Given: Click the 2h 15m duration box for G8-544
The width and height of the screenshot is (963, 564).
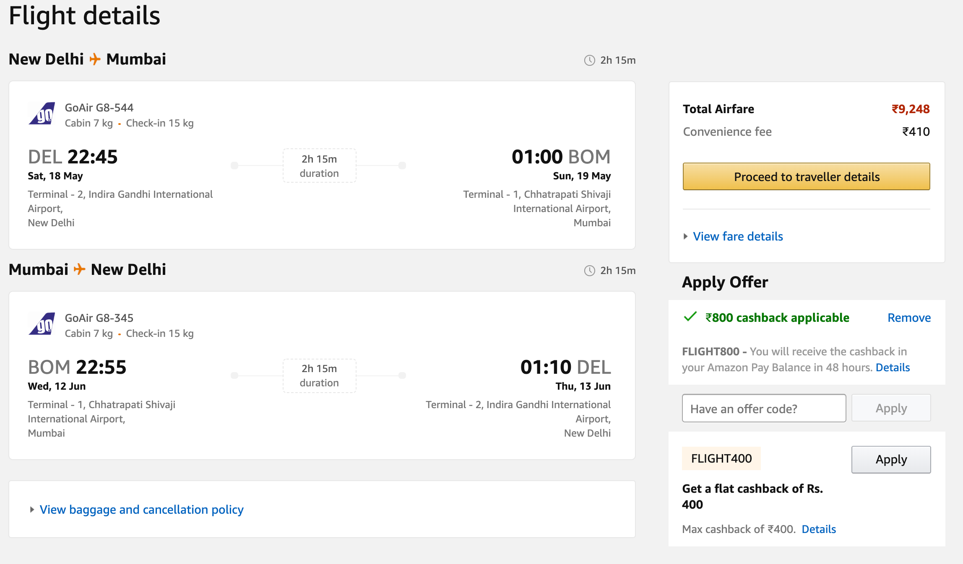Looking at the screenshot, I should [x=319, y=166].
